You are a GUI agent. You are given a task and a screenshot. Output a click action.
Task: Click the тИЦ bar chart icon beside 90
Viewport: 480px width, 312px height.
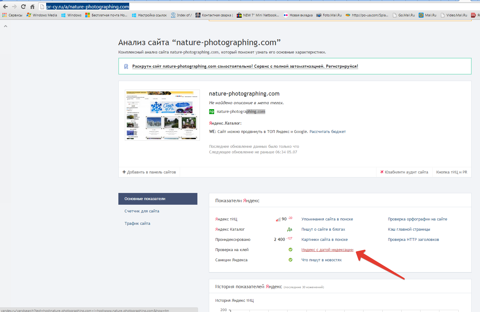click(x=278, y=220)
